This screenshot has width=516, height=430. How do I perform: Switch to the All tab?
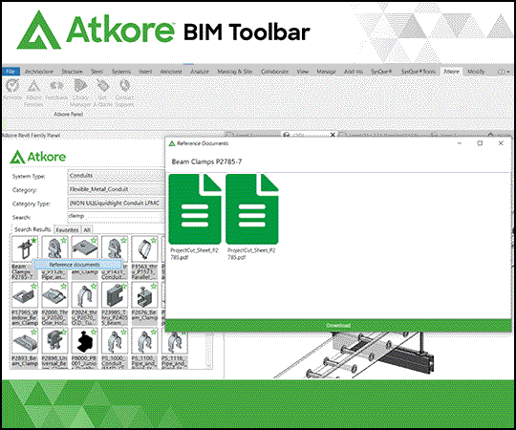(87, 229)
